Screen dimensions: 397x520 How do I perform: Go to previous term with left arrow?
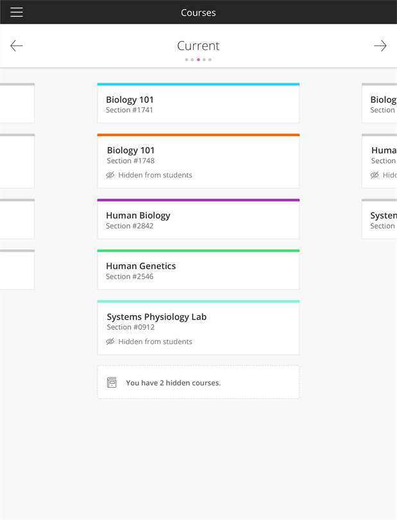pos(17,46)
